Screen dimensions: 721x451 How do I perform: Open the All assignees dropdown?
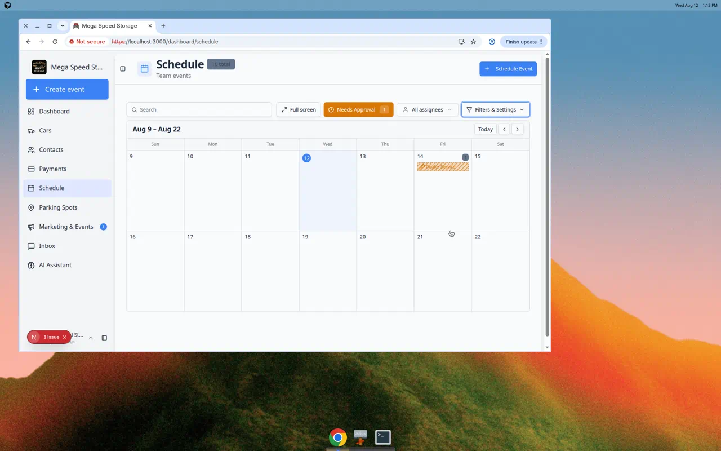coord(428,109)
